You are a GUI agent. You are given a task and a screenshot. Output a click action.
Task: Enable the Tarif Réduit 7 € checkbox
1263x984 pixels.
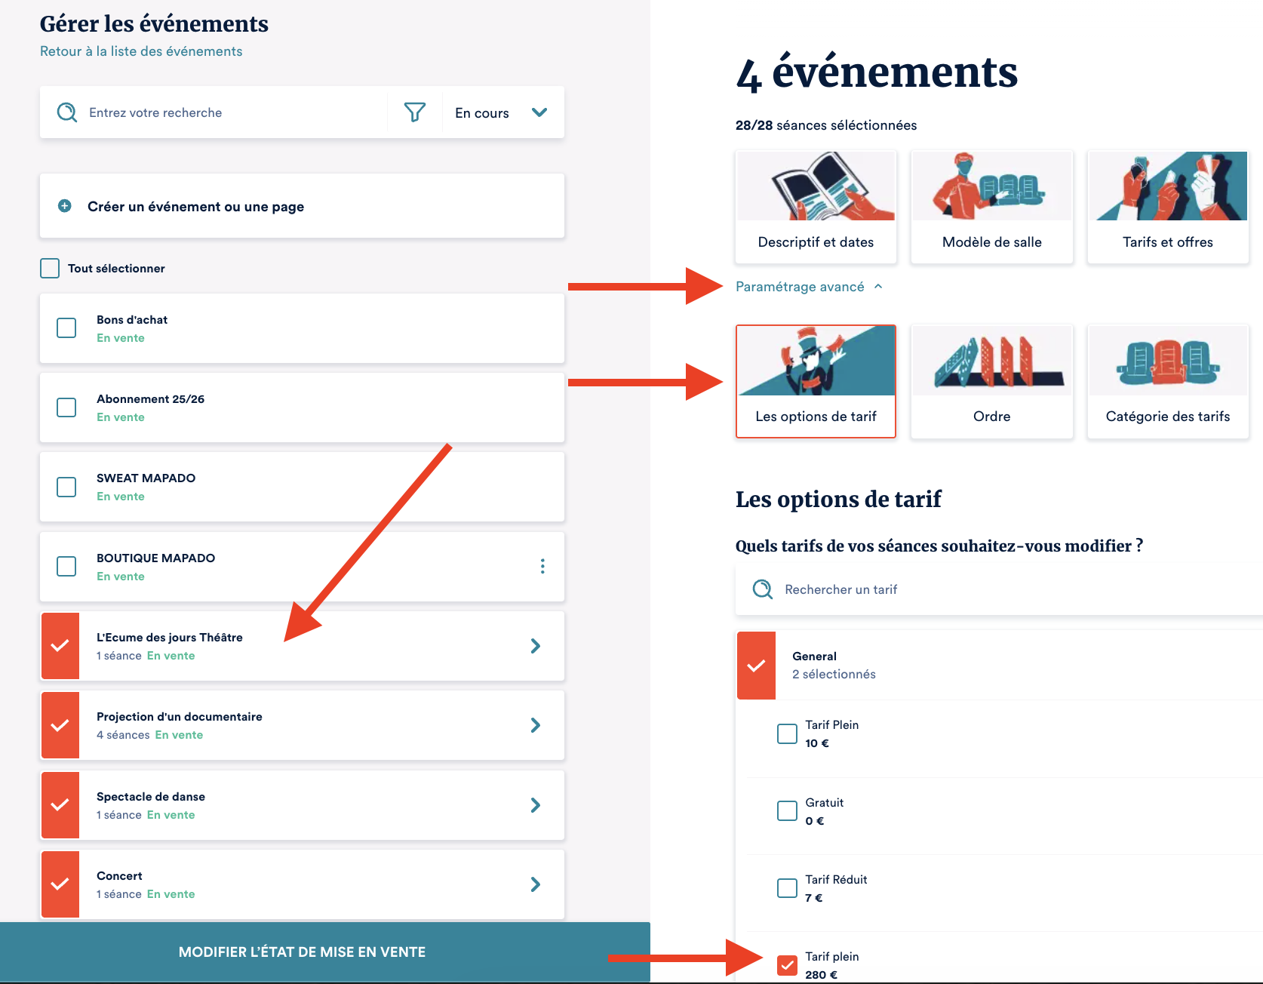click(x=787, y=888)
